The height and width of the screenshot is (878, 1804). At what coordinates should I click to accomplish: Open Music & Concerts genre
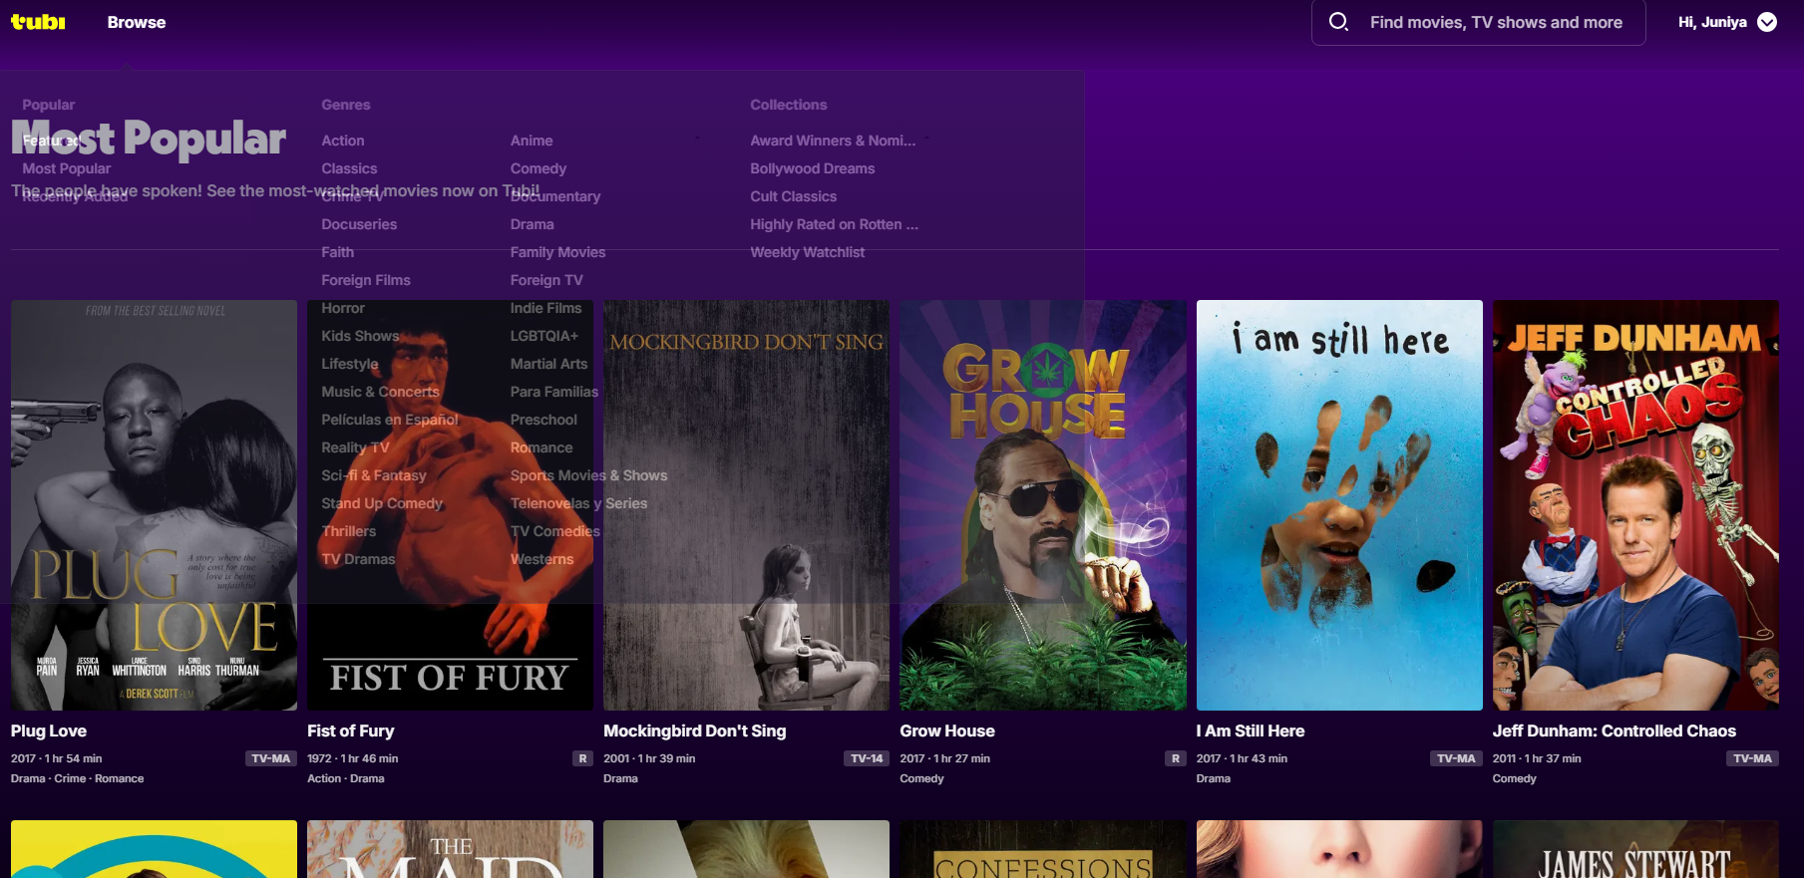[x=380, y=392]
